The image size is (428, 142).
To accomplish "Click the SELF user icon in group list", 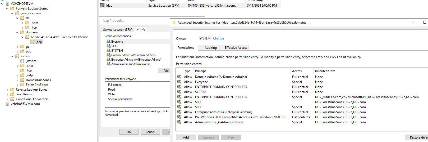I will tap(108, 46).
